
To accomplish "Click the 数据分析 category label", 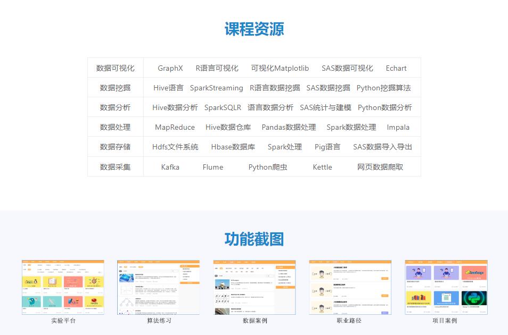I will (115, 107).
